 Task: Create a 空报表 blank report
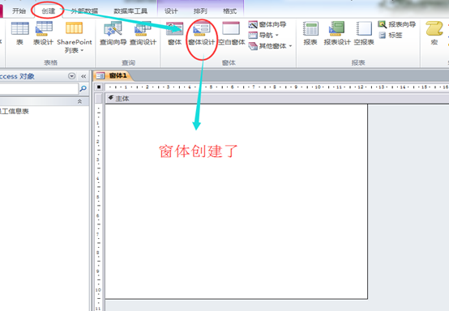tap(364, 33)
